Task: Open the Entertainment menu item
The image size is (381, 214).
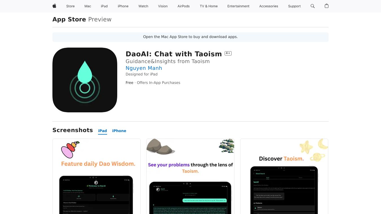Action: 238,6
